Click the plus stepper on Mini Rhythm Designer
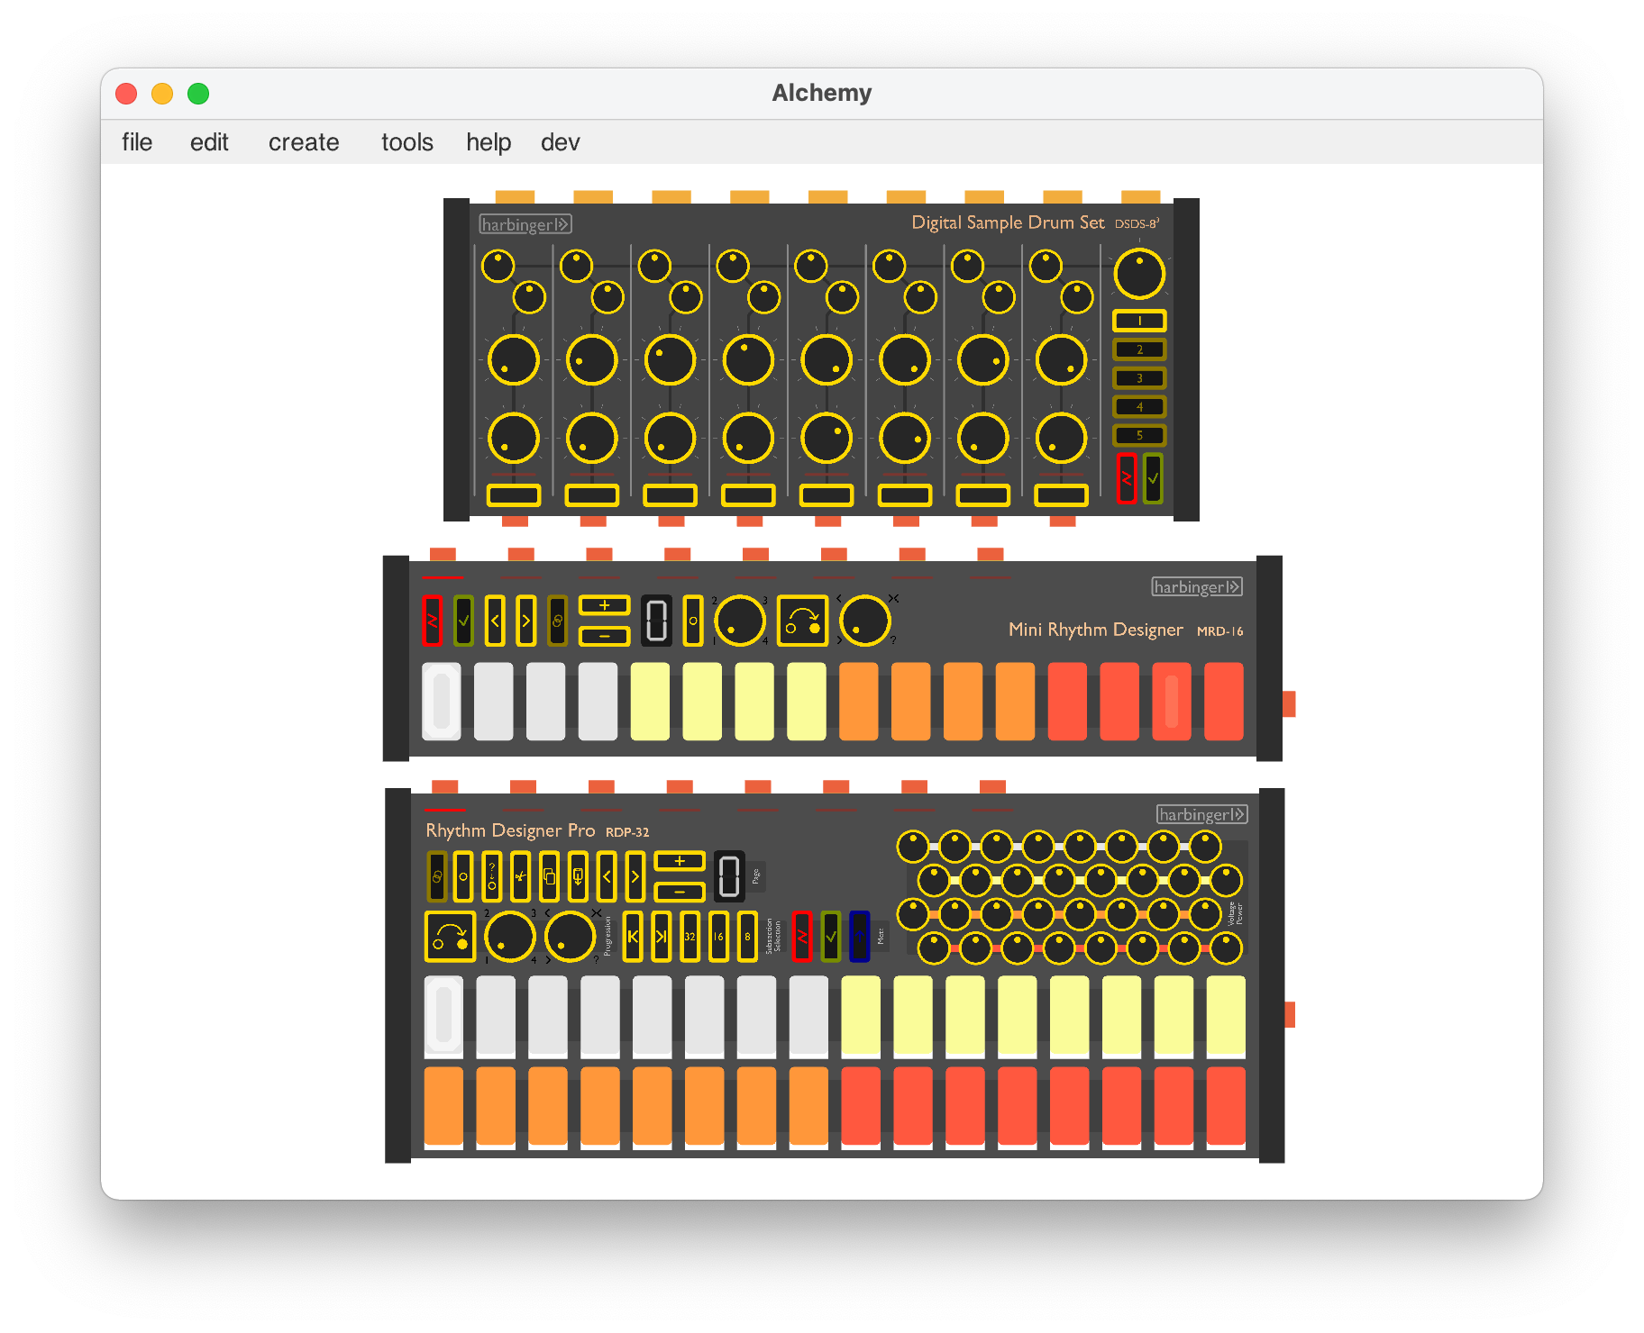Image resolution: width=1644 pixels, height=1333 pixels. click(604, 605)
